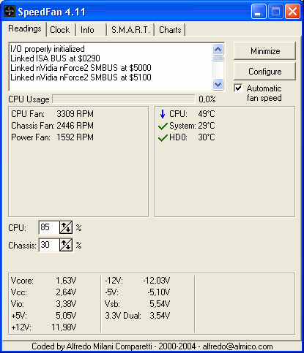Open the Info tab
The height and width of the screenshot is (353, 304).
tap(87, 30)
